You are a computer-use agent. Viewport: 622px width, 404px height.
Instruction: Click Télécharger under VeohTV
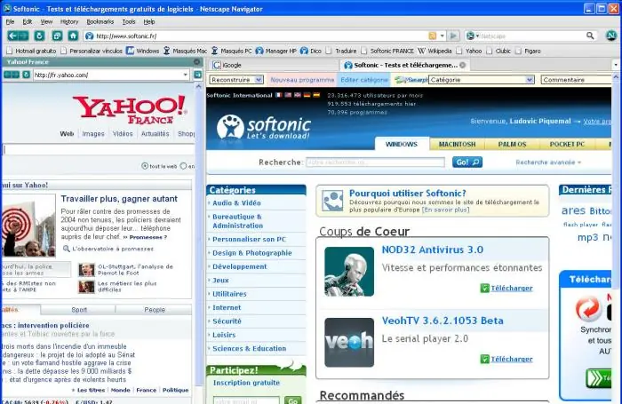pos(512,359)
